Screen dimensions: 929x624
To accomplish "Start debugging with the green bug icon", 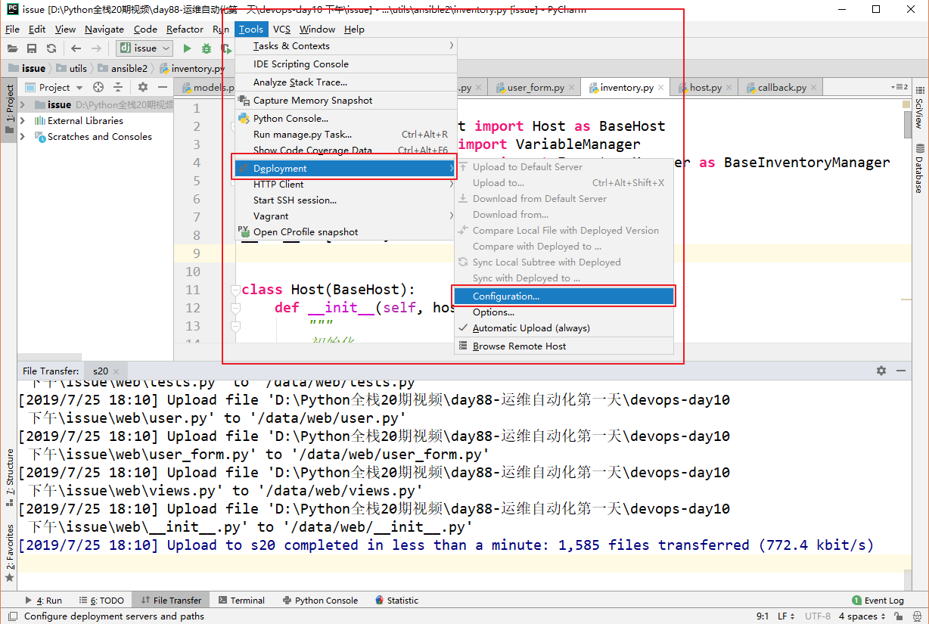I will (207, 48).
